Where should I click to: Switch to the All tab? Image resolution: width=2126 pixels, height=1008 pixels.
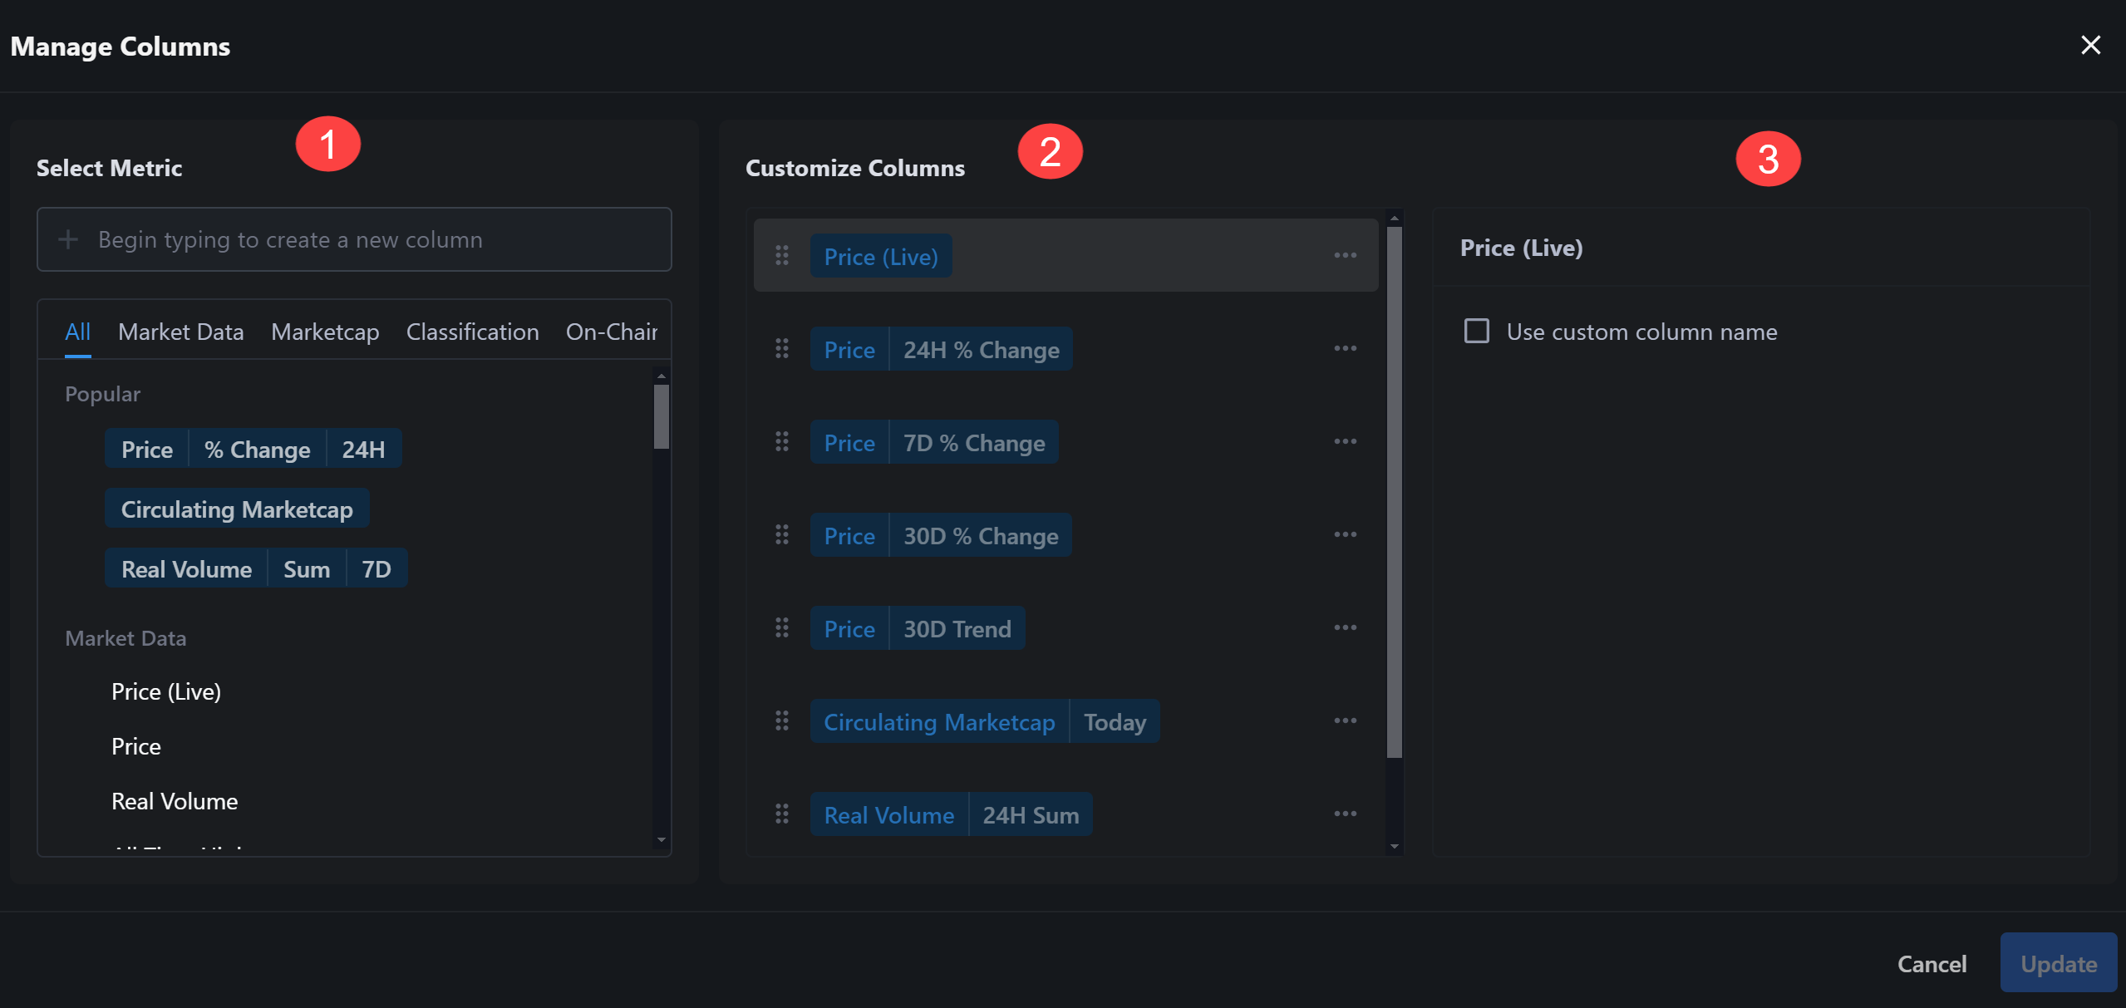click(x=77, y=332)
